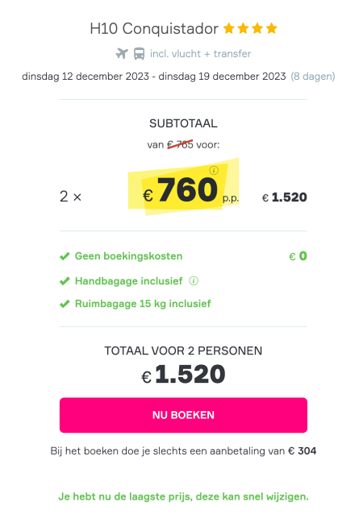Click the NU BOEKEN button
Screen dimensions: 363x523
tap(183, 415)
